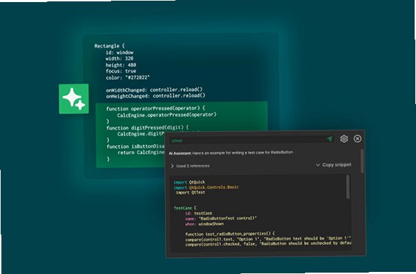Click the 'width: 320' line
The height and width of the screenshot is (274, 416).
coord(119,59)
